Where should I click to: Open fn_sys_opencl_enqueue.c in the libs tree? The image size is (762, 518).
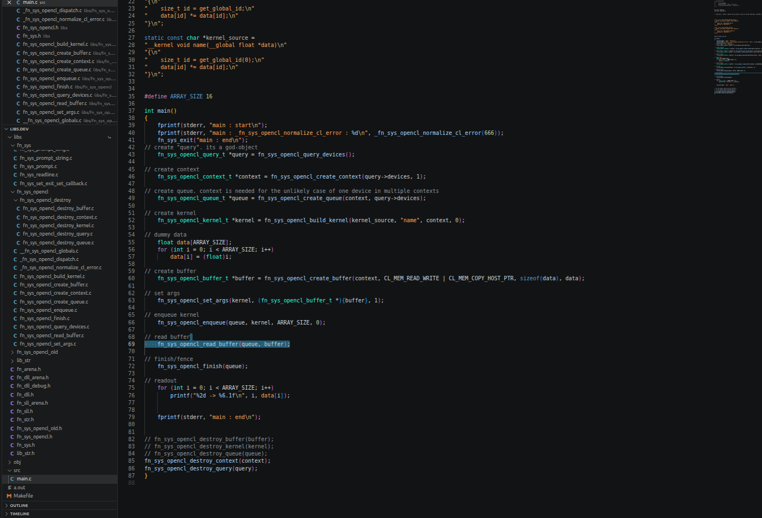[59, 310]
